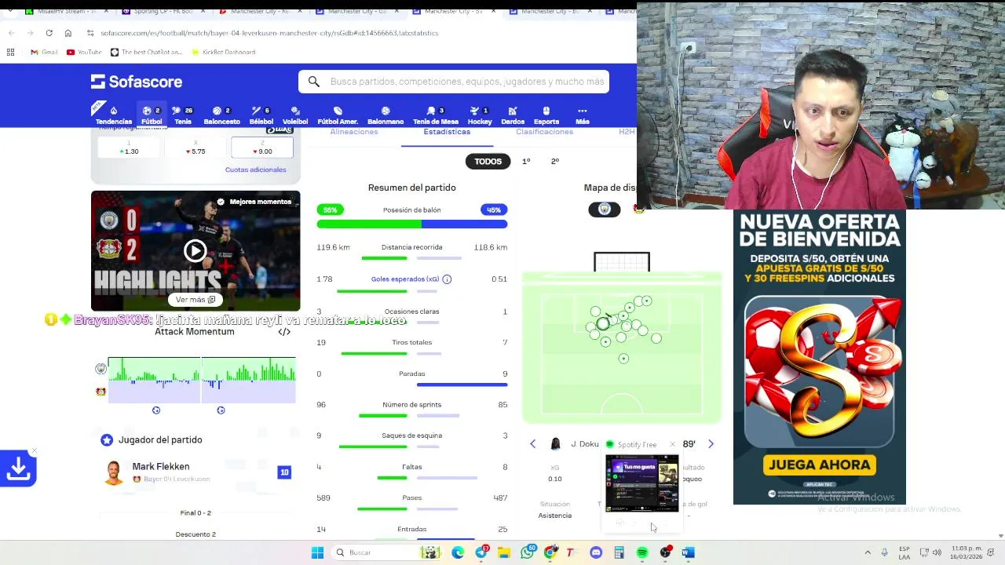Open the YouTube bookmark
1005x565 pixels.
click(x=85, y=53)
